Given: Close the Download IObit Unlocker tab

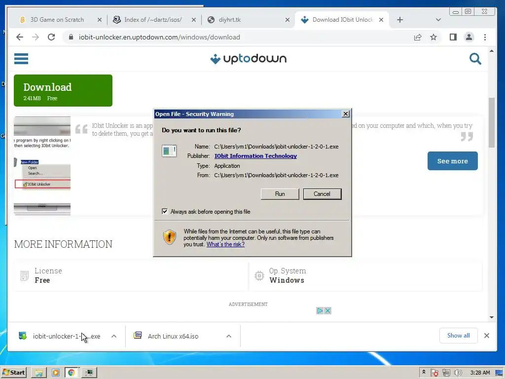Looking at the screenshot, I should tap(381, 20).
